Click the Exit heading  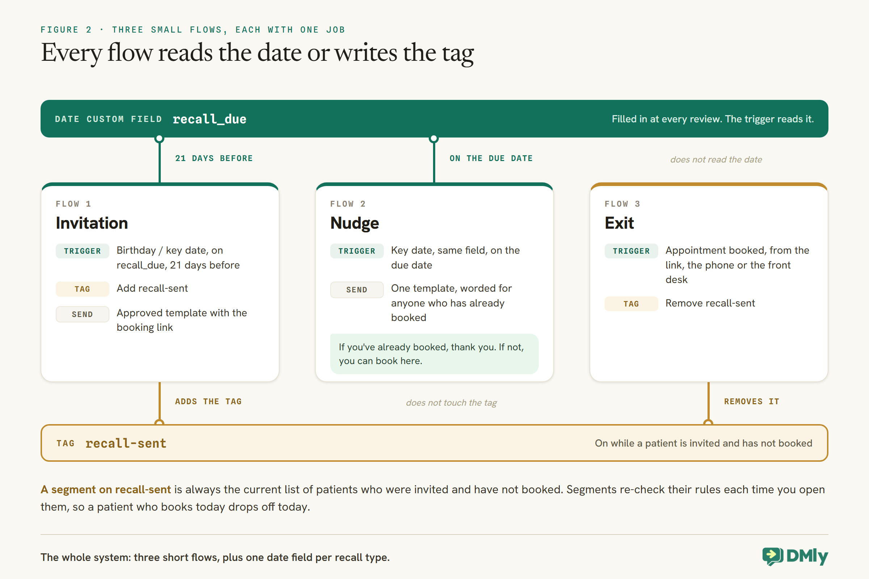[x=619, y=223]
